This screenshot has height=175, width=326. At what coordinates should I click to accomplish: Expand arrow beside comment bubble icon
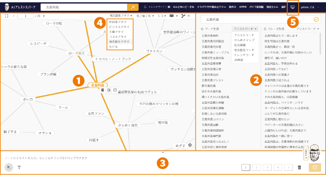click(177, 16)
